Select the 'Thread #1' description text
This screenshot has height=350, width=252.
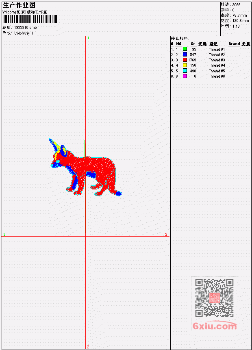217,49
